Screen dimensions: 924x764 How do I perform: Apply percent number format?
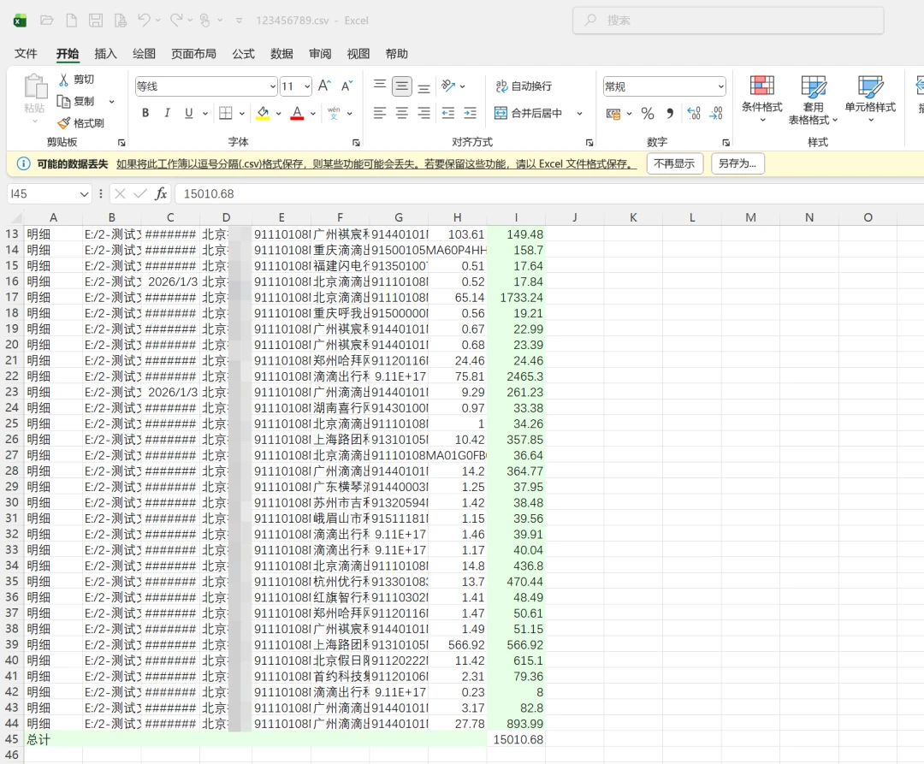coord(648,112)
